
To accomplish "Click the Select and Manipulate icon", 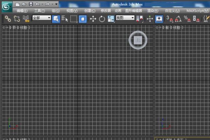I will 150,19.
